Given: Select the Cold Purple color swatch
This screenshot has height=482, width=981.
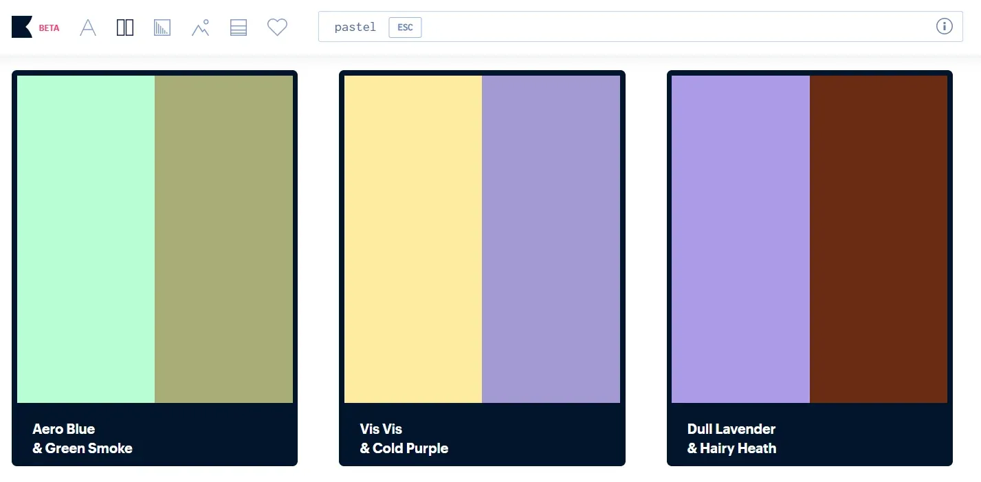Looking at the screenshot, I should (x=551, y=237).
